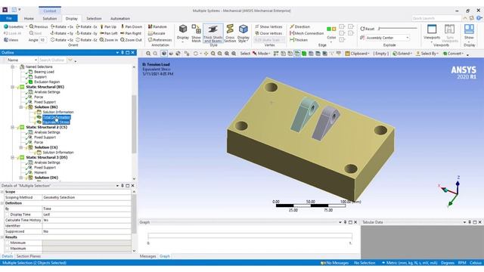Switch to the Selection ribbon tab
This screenshot has width=484, height=272.
94,18
